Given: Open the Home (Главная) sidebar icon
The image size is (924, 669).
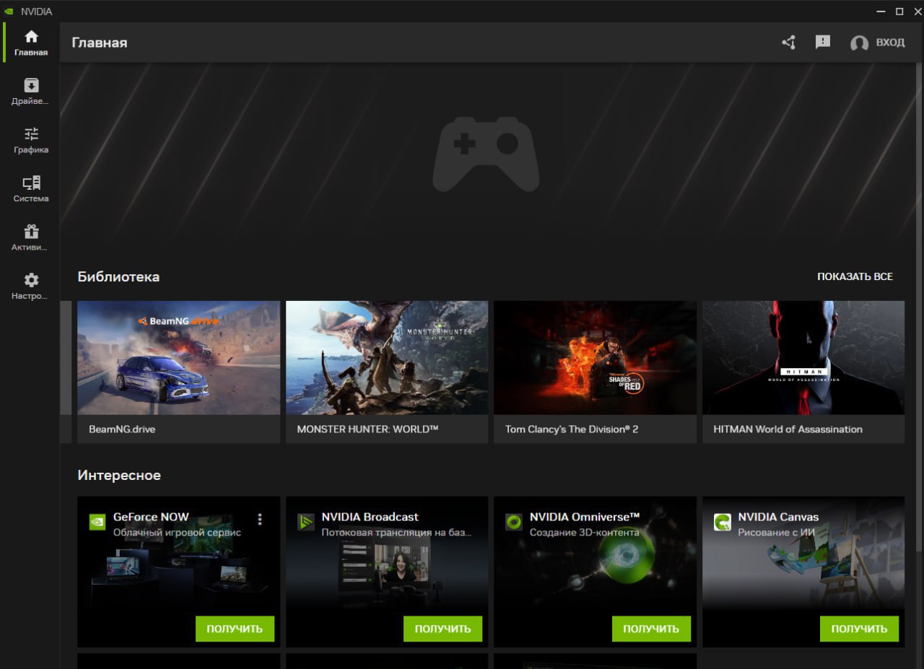Looking at the screenshot, I should pos(31,37).
